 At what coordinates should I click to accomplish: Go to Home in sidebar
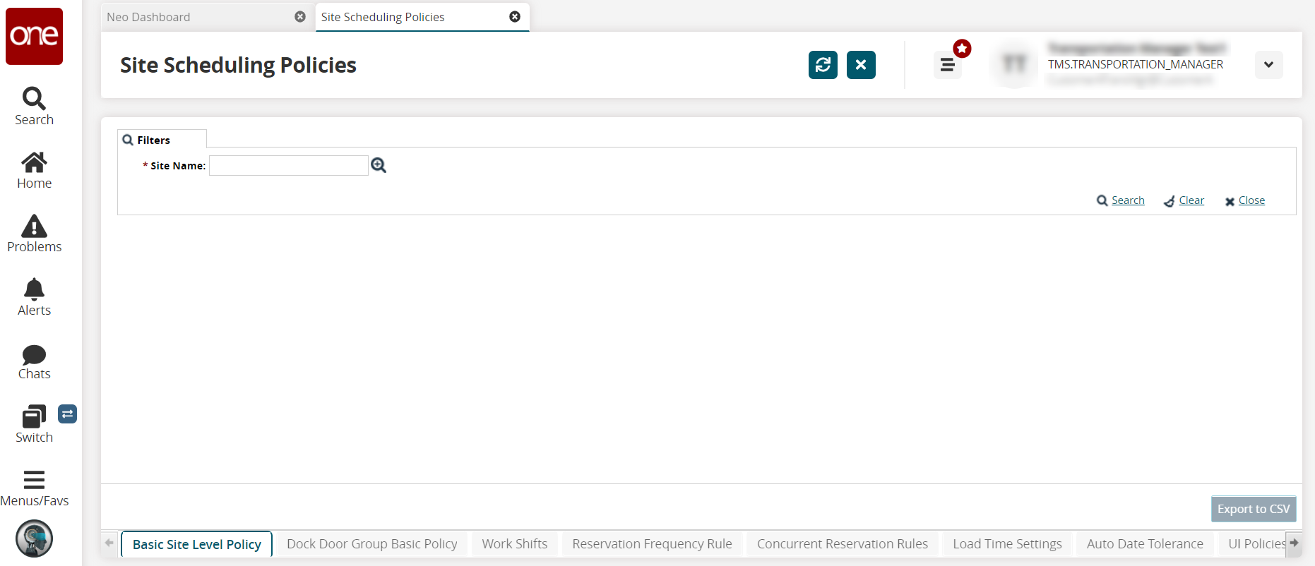(x=34, y=171)
